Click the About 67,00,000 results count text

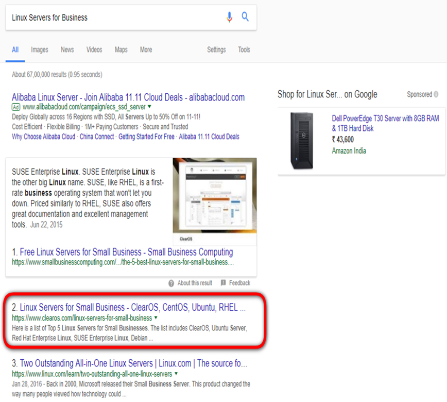pyautogui.click(x=57, y=74)
